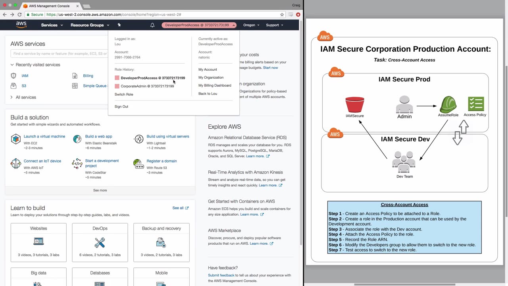Click the Access Policy checklist icon in diagram
Image resolution: width=508 pixels, height=286 pixels.
point(475,104)
